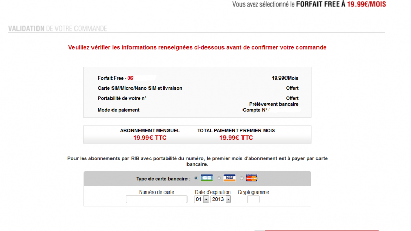The width and height of the screenshot is (411, 231).
Task: Click the 'Compte N°' text
Action: pyautogui.click(x=255, y=110)
